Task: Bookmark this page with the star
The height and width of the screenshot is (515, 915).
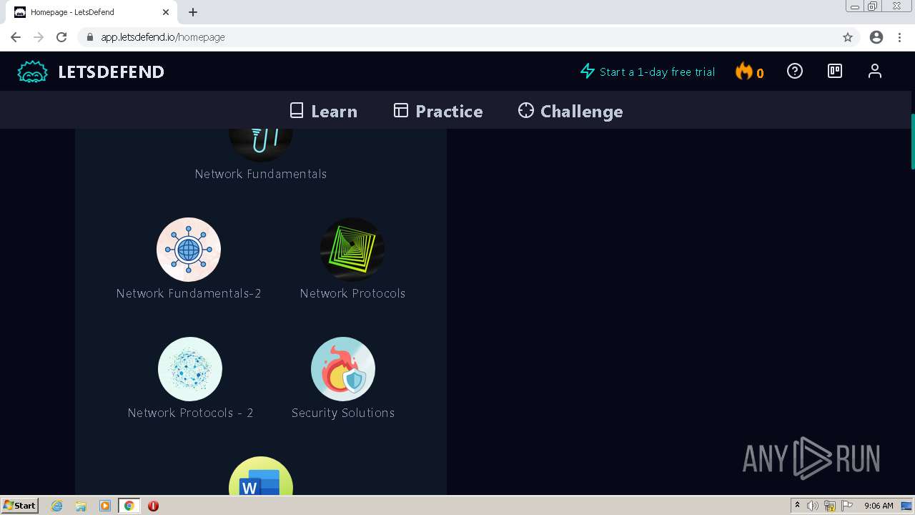Action: point(848,37)
